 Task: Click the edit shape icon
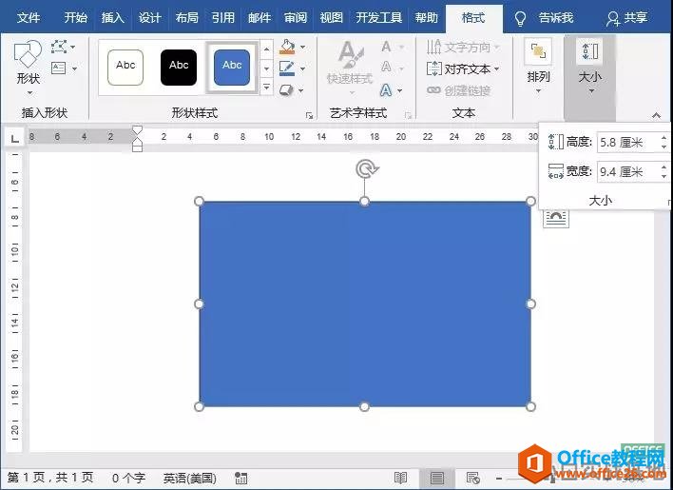(61, 47)
